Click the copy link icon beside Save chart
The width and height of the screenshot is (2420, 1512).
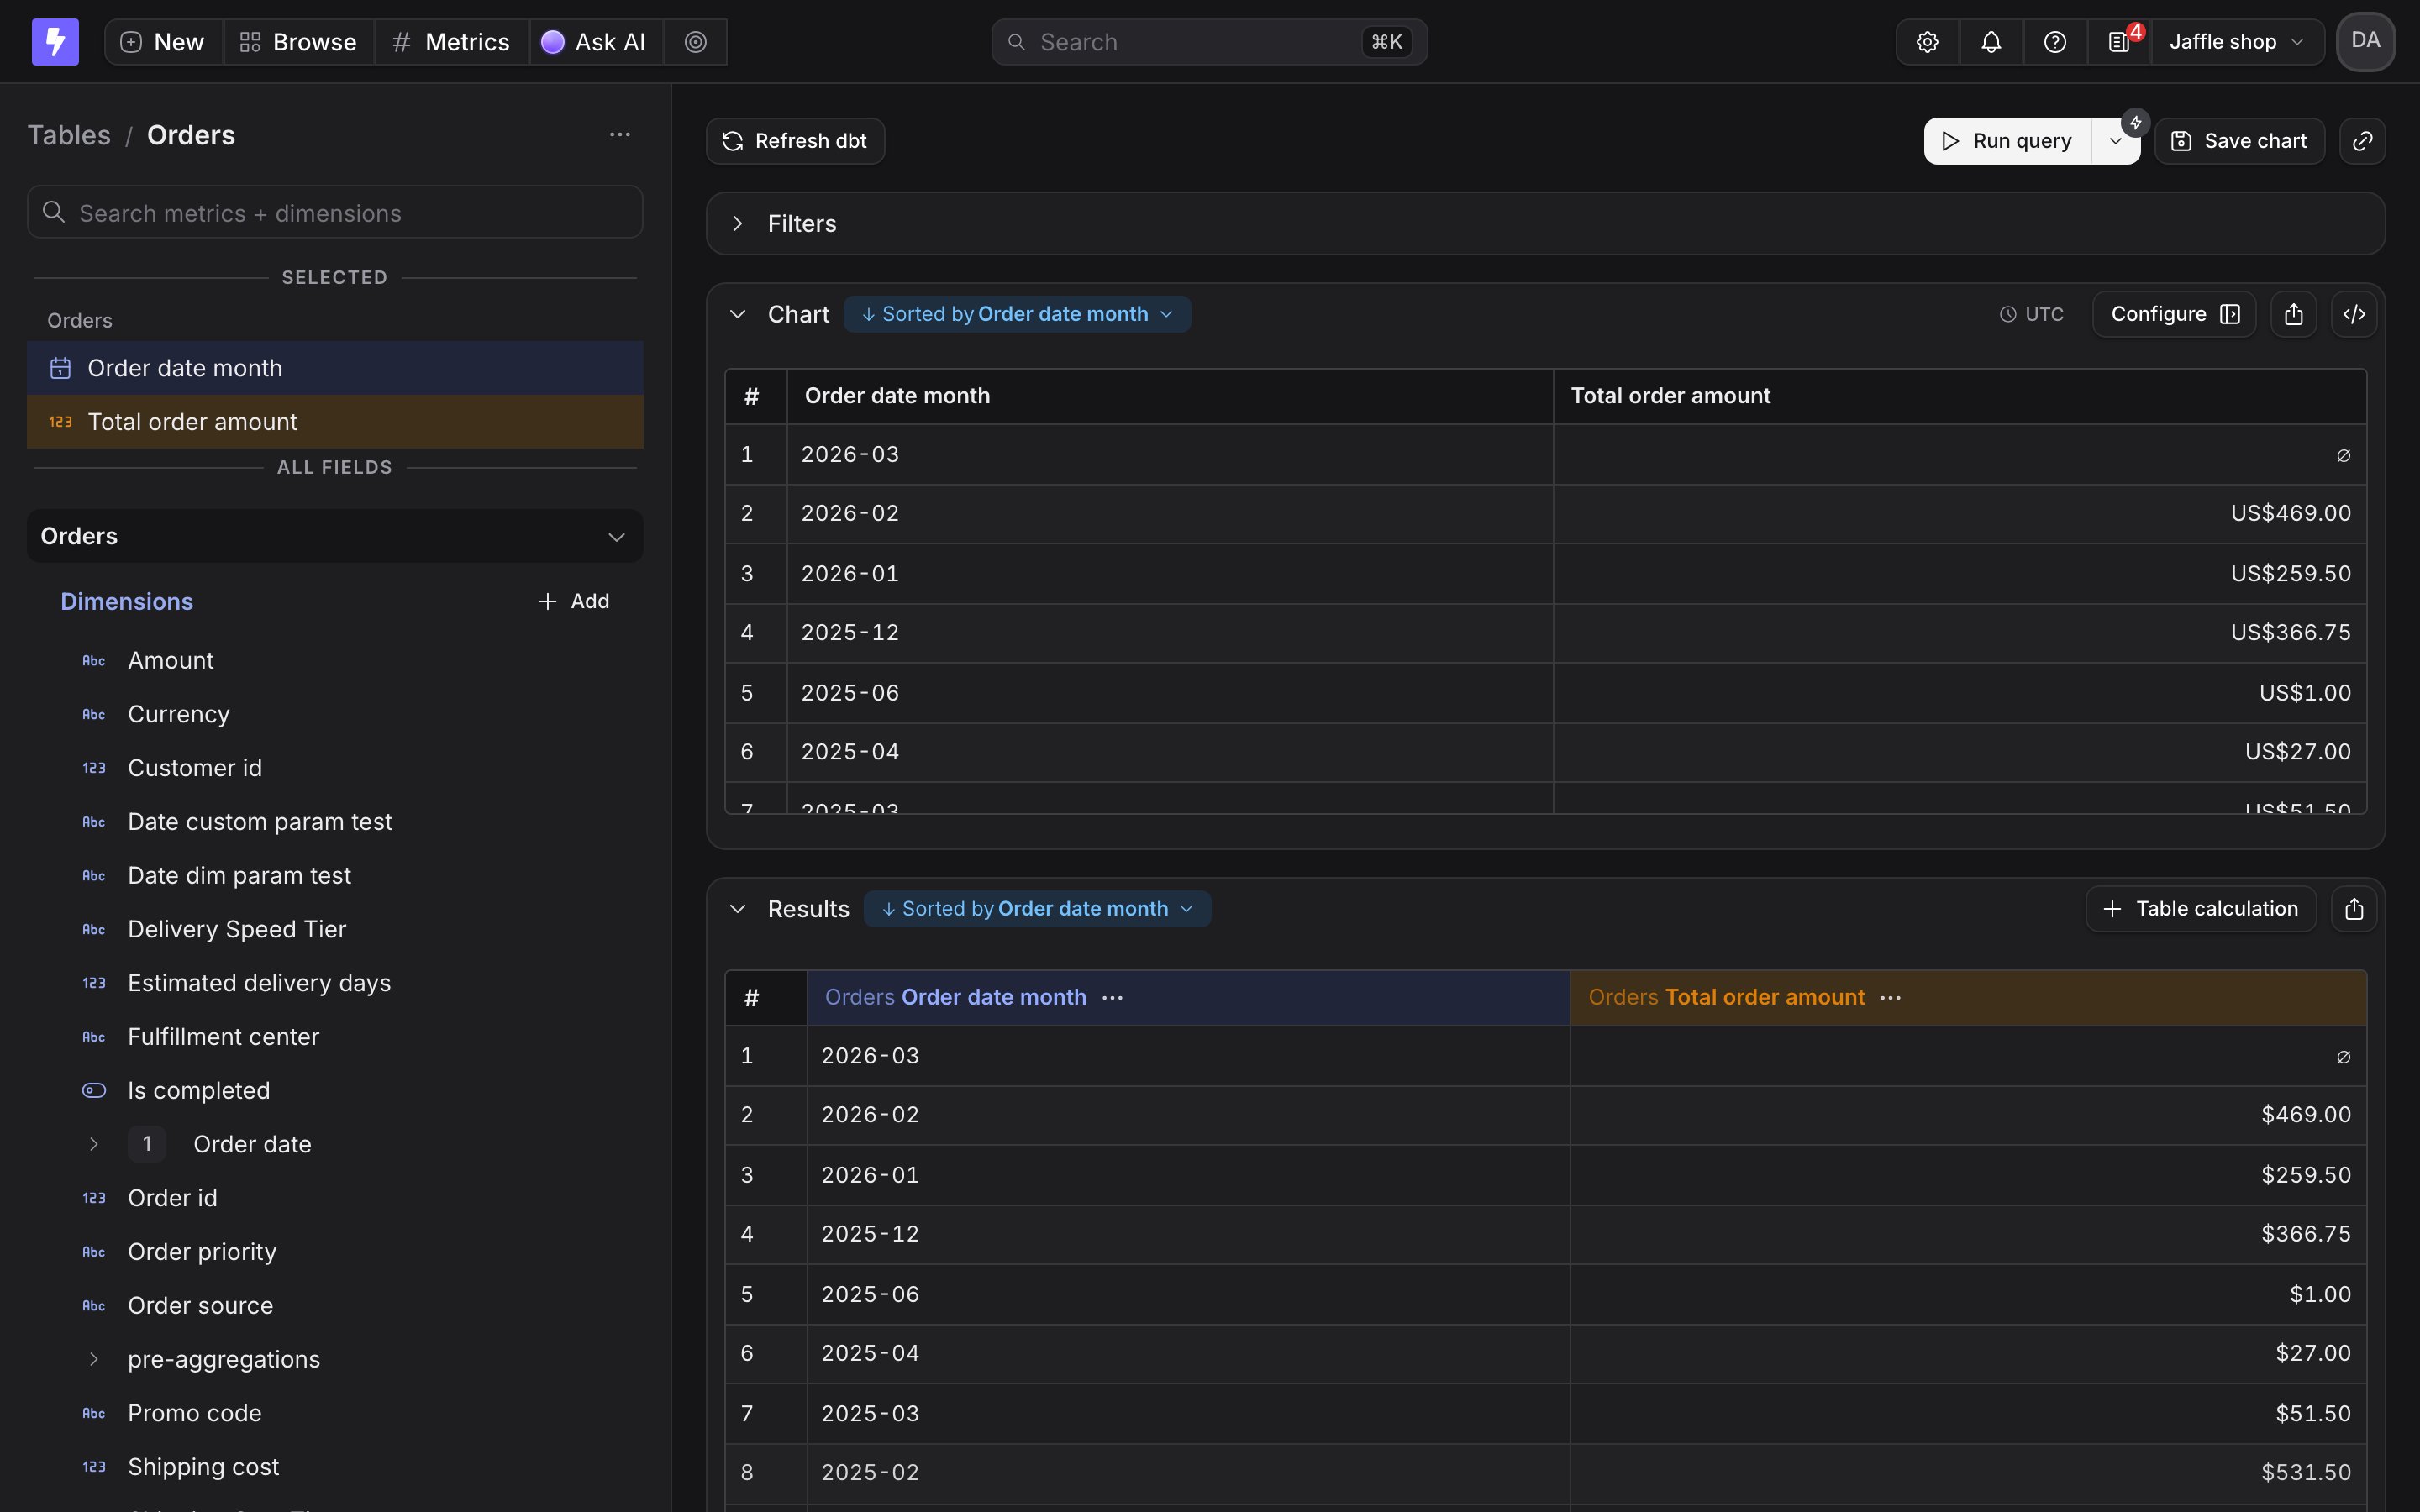pyautogui.click(x=2362, y=141)
